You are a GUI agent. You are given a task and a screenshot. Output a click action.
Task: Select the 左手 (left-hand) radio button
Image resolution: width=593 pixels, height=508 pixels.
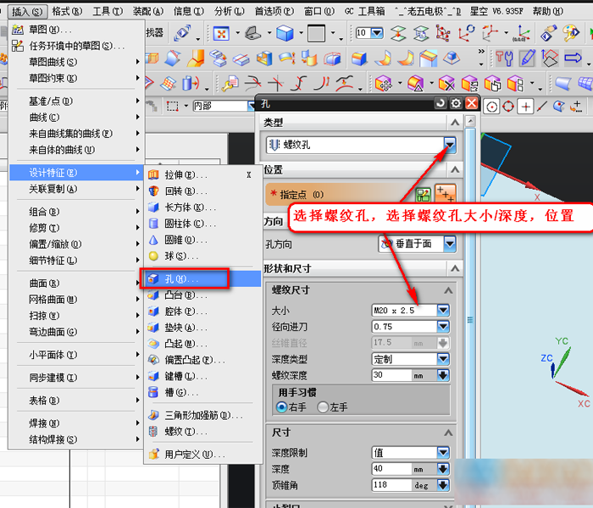tap(323, 407)
